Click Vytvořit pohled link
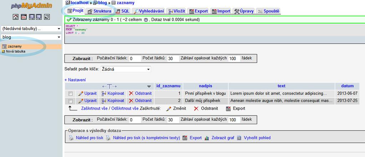The height and width of the screenshot is (157, 365). pyautogui.click(x=257, y=138)
